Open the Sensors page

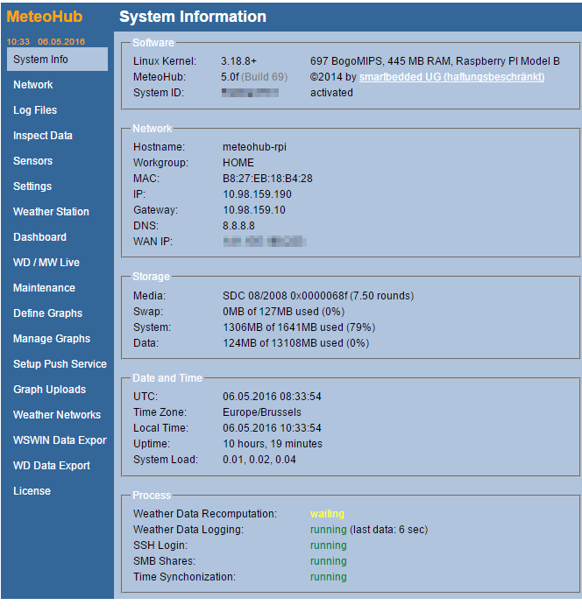tap(32, 161)
